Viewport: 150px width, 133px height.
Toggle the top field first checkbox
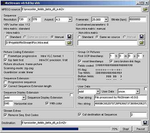coord(5,60)
